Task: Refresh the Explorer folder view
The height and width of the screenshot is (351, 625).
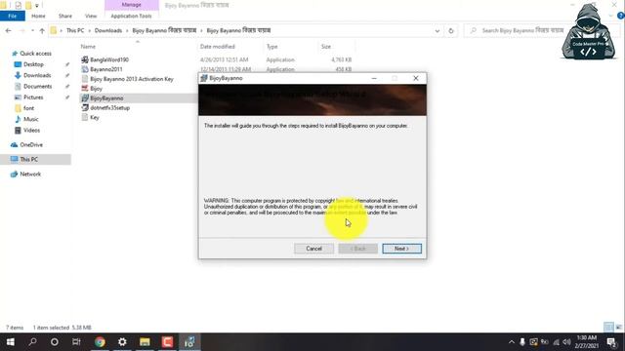Action: pyautogui.click(x=451, y=30)
